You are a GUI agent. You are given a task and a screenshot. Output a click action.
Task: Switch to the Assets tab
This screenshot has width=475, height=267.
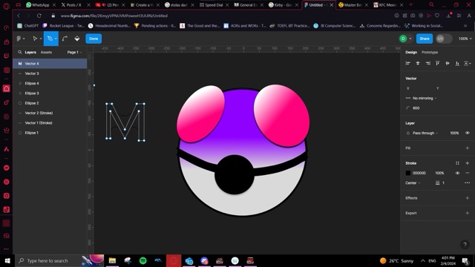click(46, 52)
